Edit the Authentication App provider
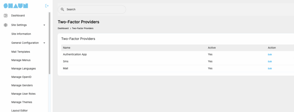Screen dimensions: 294x112 tap(270, 55)
